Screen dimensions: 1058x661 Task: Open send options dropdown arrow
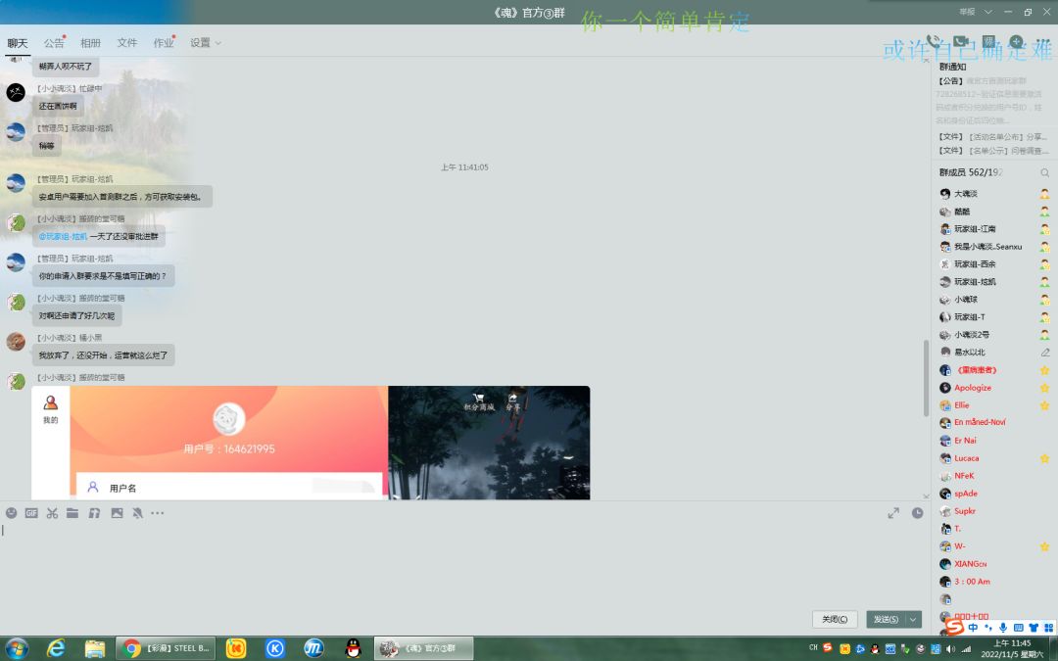[914, 619]
